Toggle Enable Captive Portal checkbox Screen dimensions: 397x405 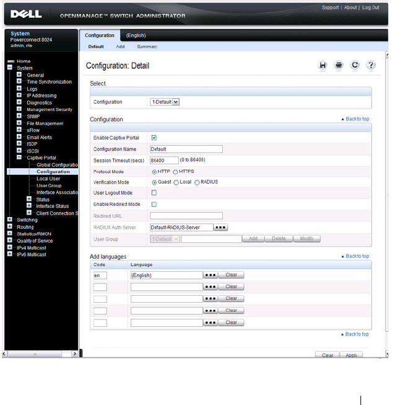154,138
